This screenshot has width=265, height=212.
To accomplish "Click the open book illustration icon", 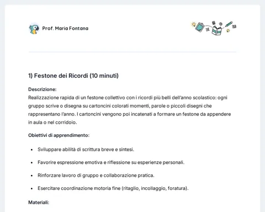I will coord(216,30).
